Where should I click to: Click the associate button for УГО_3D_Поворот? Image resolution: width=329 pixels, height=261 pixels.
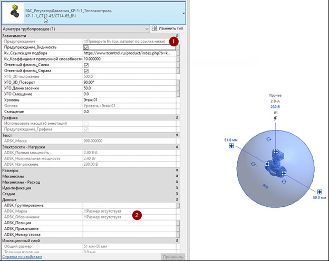178,82
